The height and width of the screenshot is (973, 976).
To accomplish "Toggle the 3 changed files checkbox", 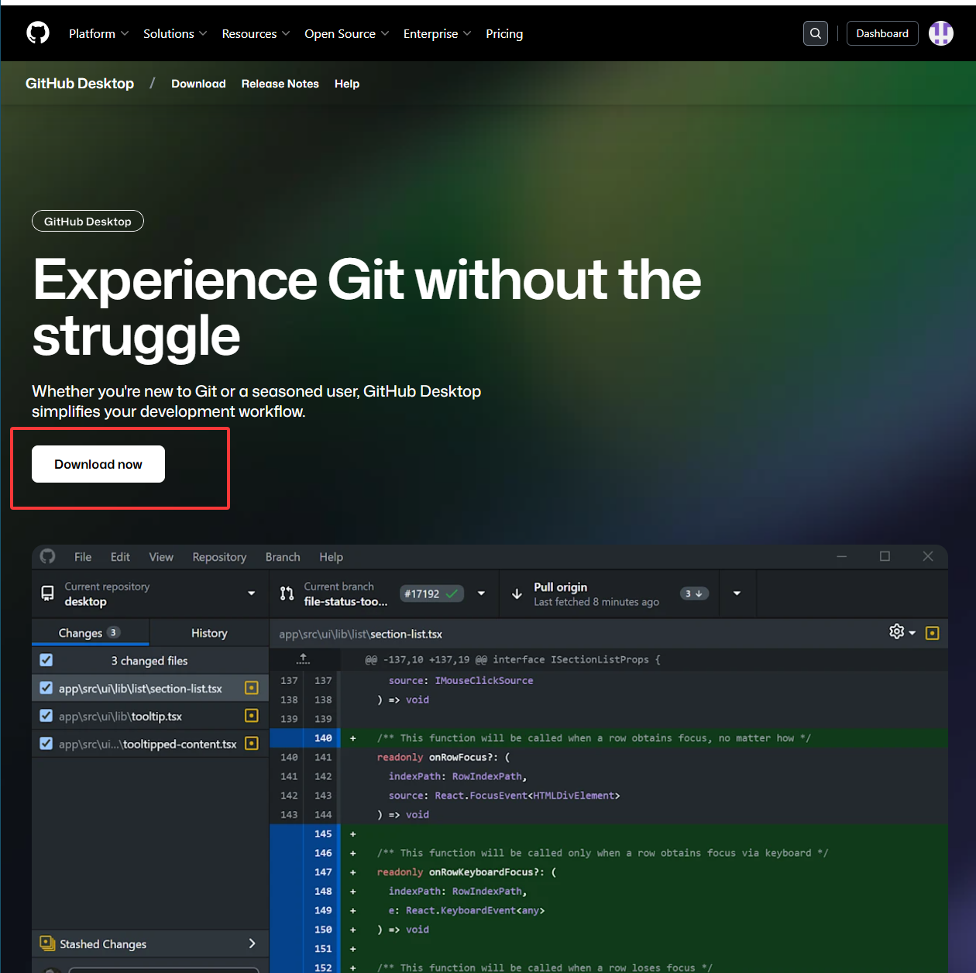I will coord(46,660).
